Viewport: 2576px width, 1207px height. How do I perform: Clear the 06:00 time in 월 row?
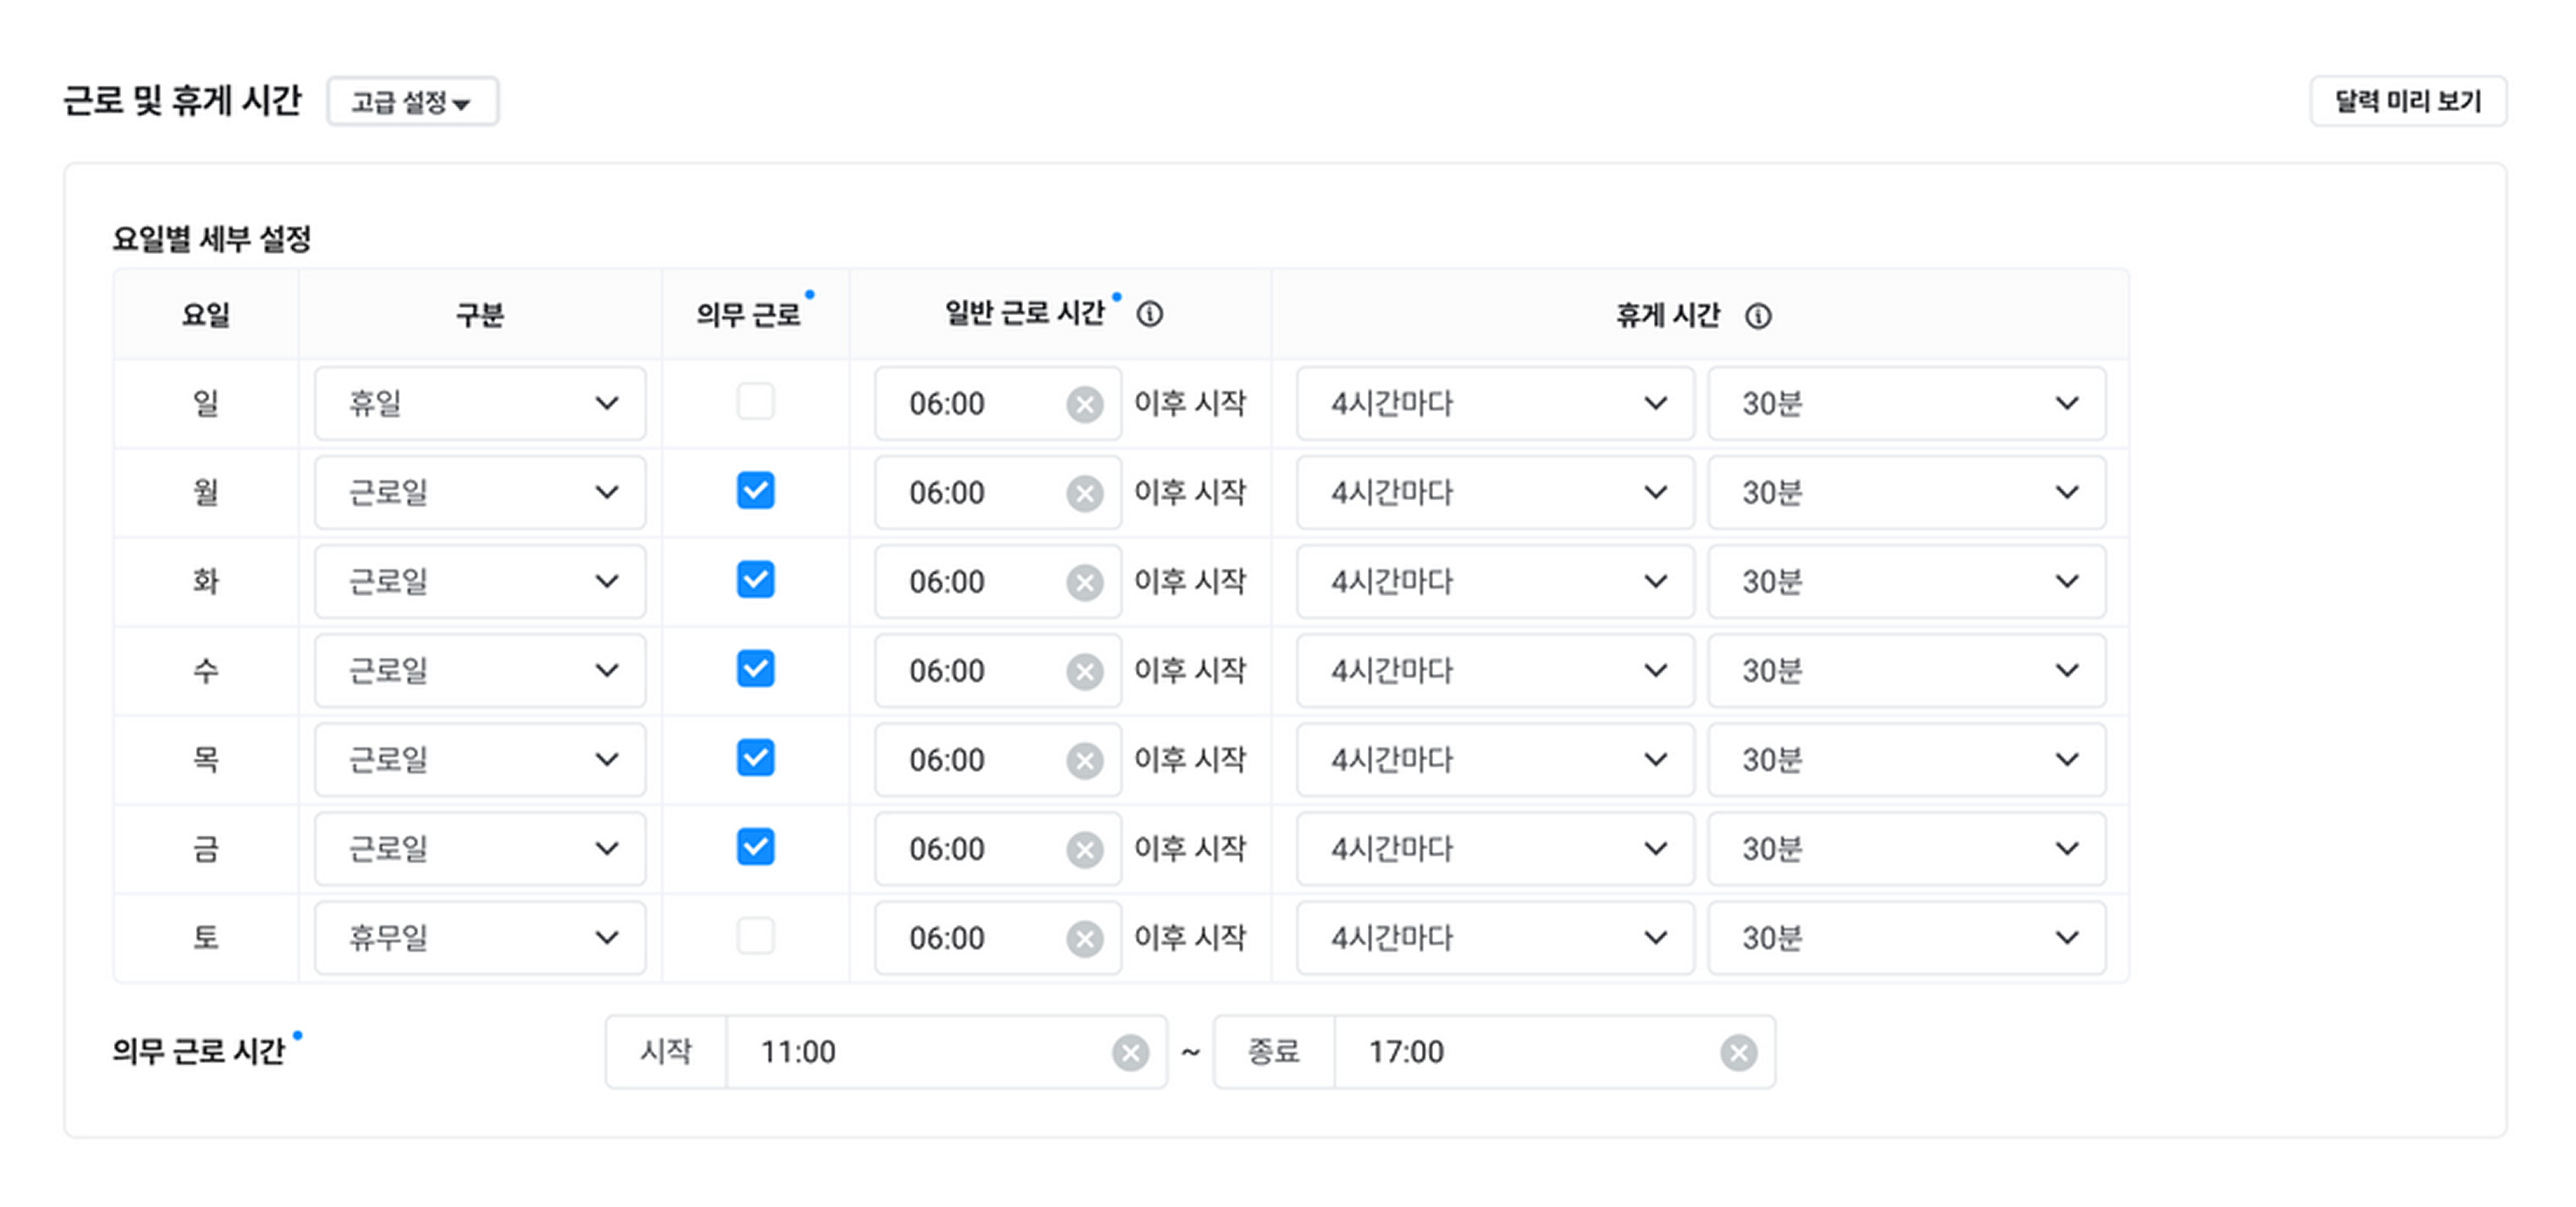pyautogui.click(x=1084, y=493)
